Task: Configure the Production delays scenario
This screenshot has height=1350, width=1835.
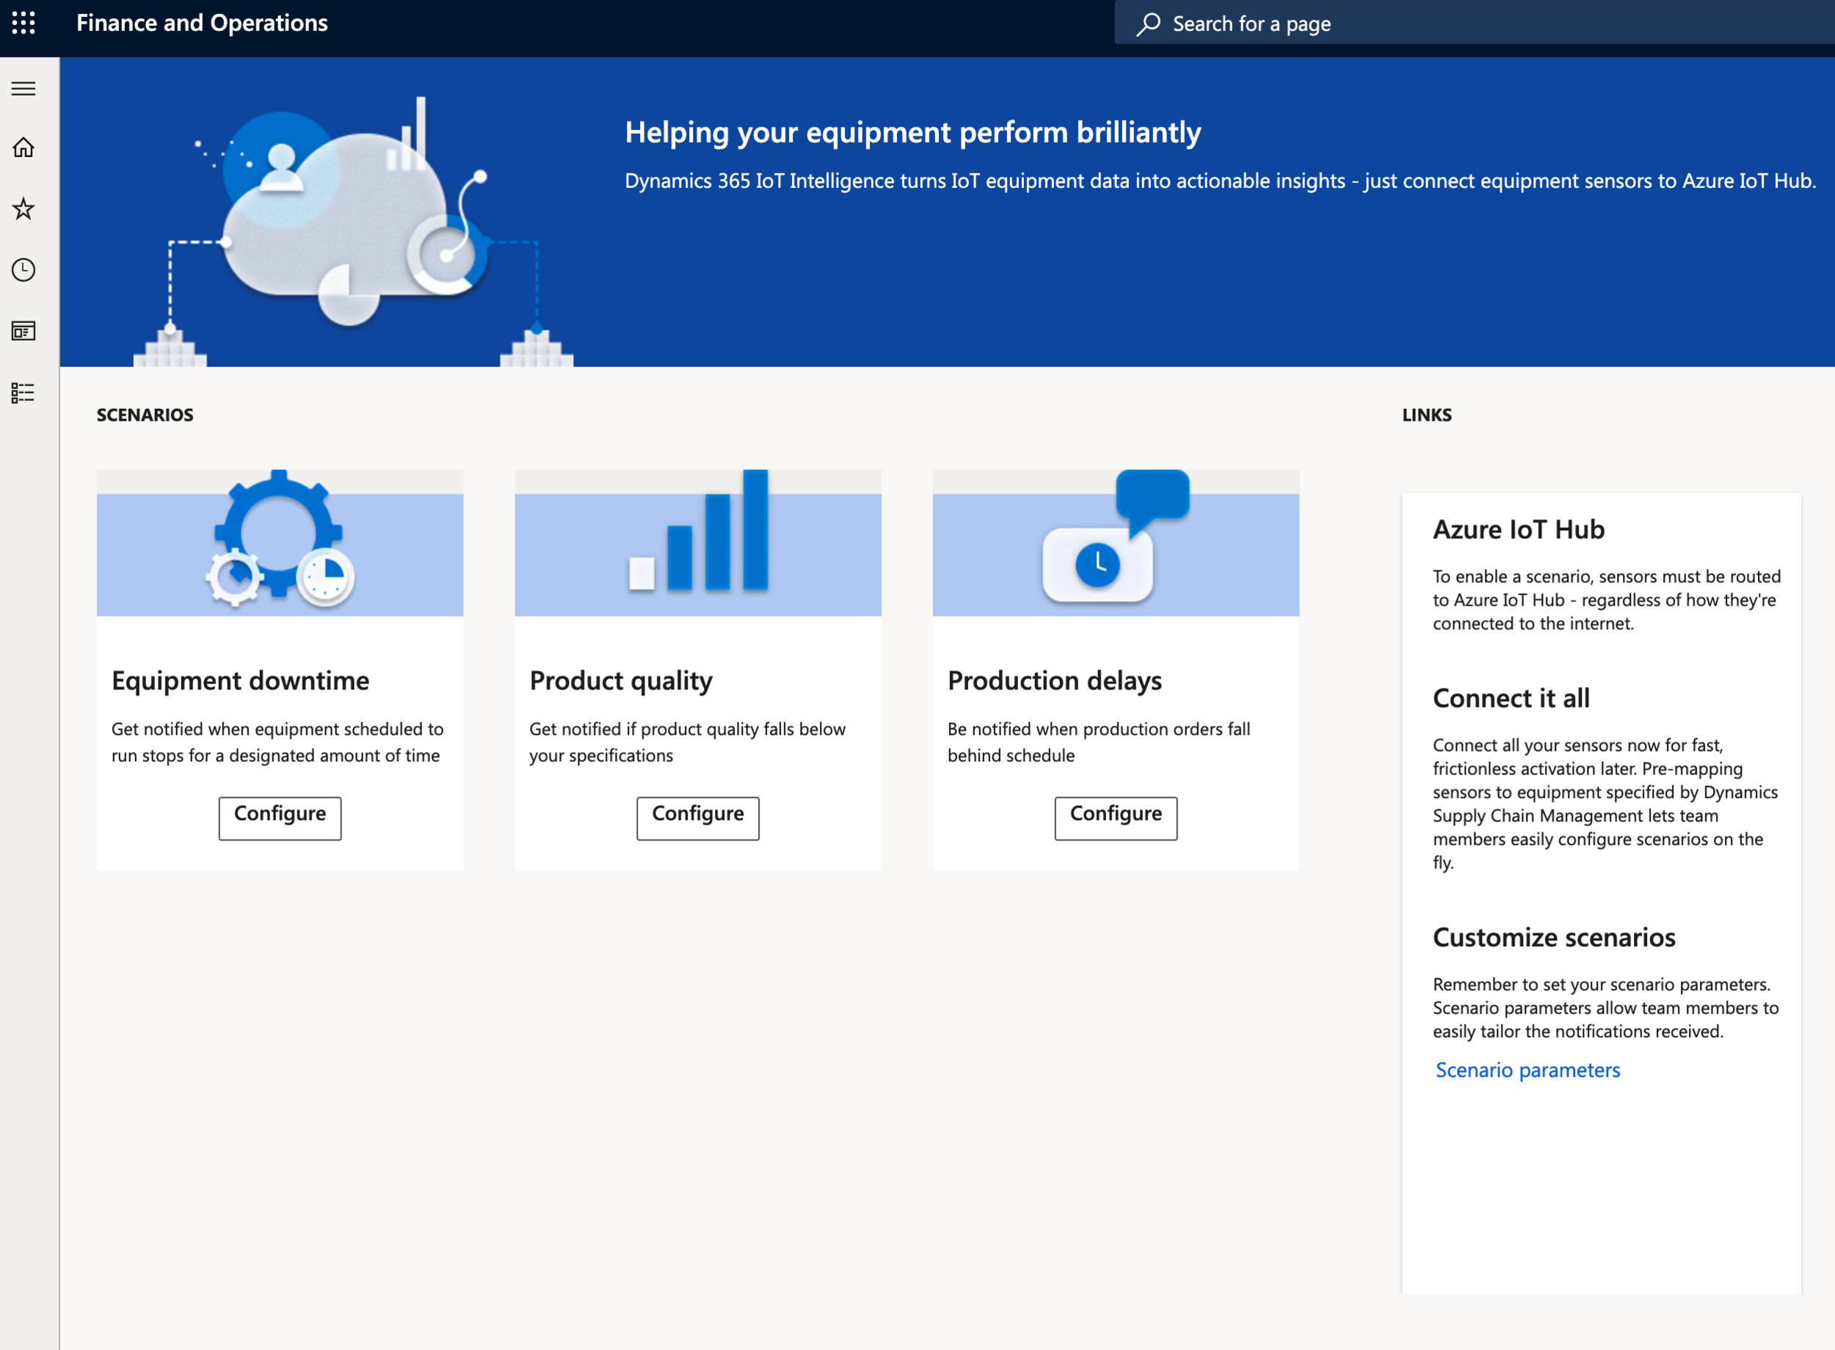Action: [x=1115, y=816]
